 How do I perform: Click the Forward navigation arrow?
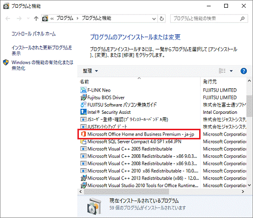point(19,19)
